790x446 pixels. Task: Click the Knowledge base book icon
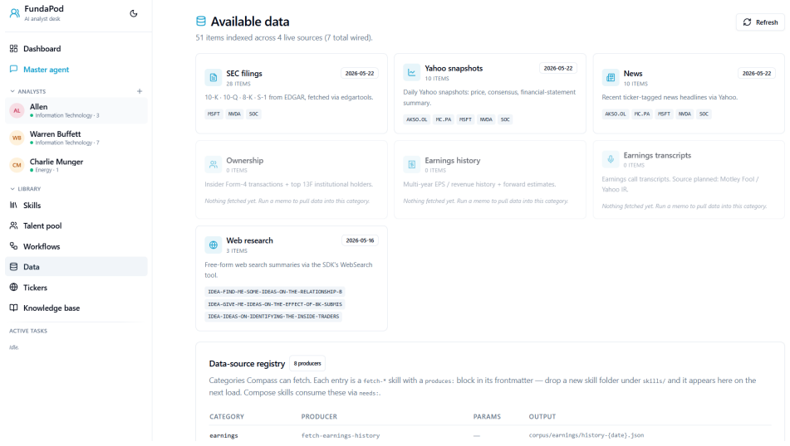13,308
